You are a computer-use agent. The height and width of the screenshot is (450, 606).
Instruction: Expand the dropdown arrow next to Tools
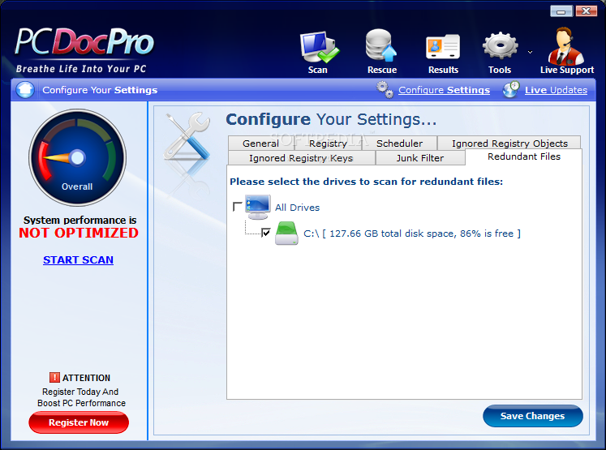531,52
